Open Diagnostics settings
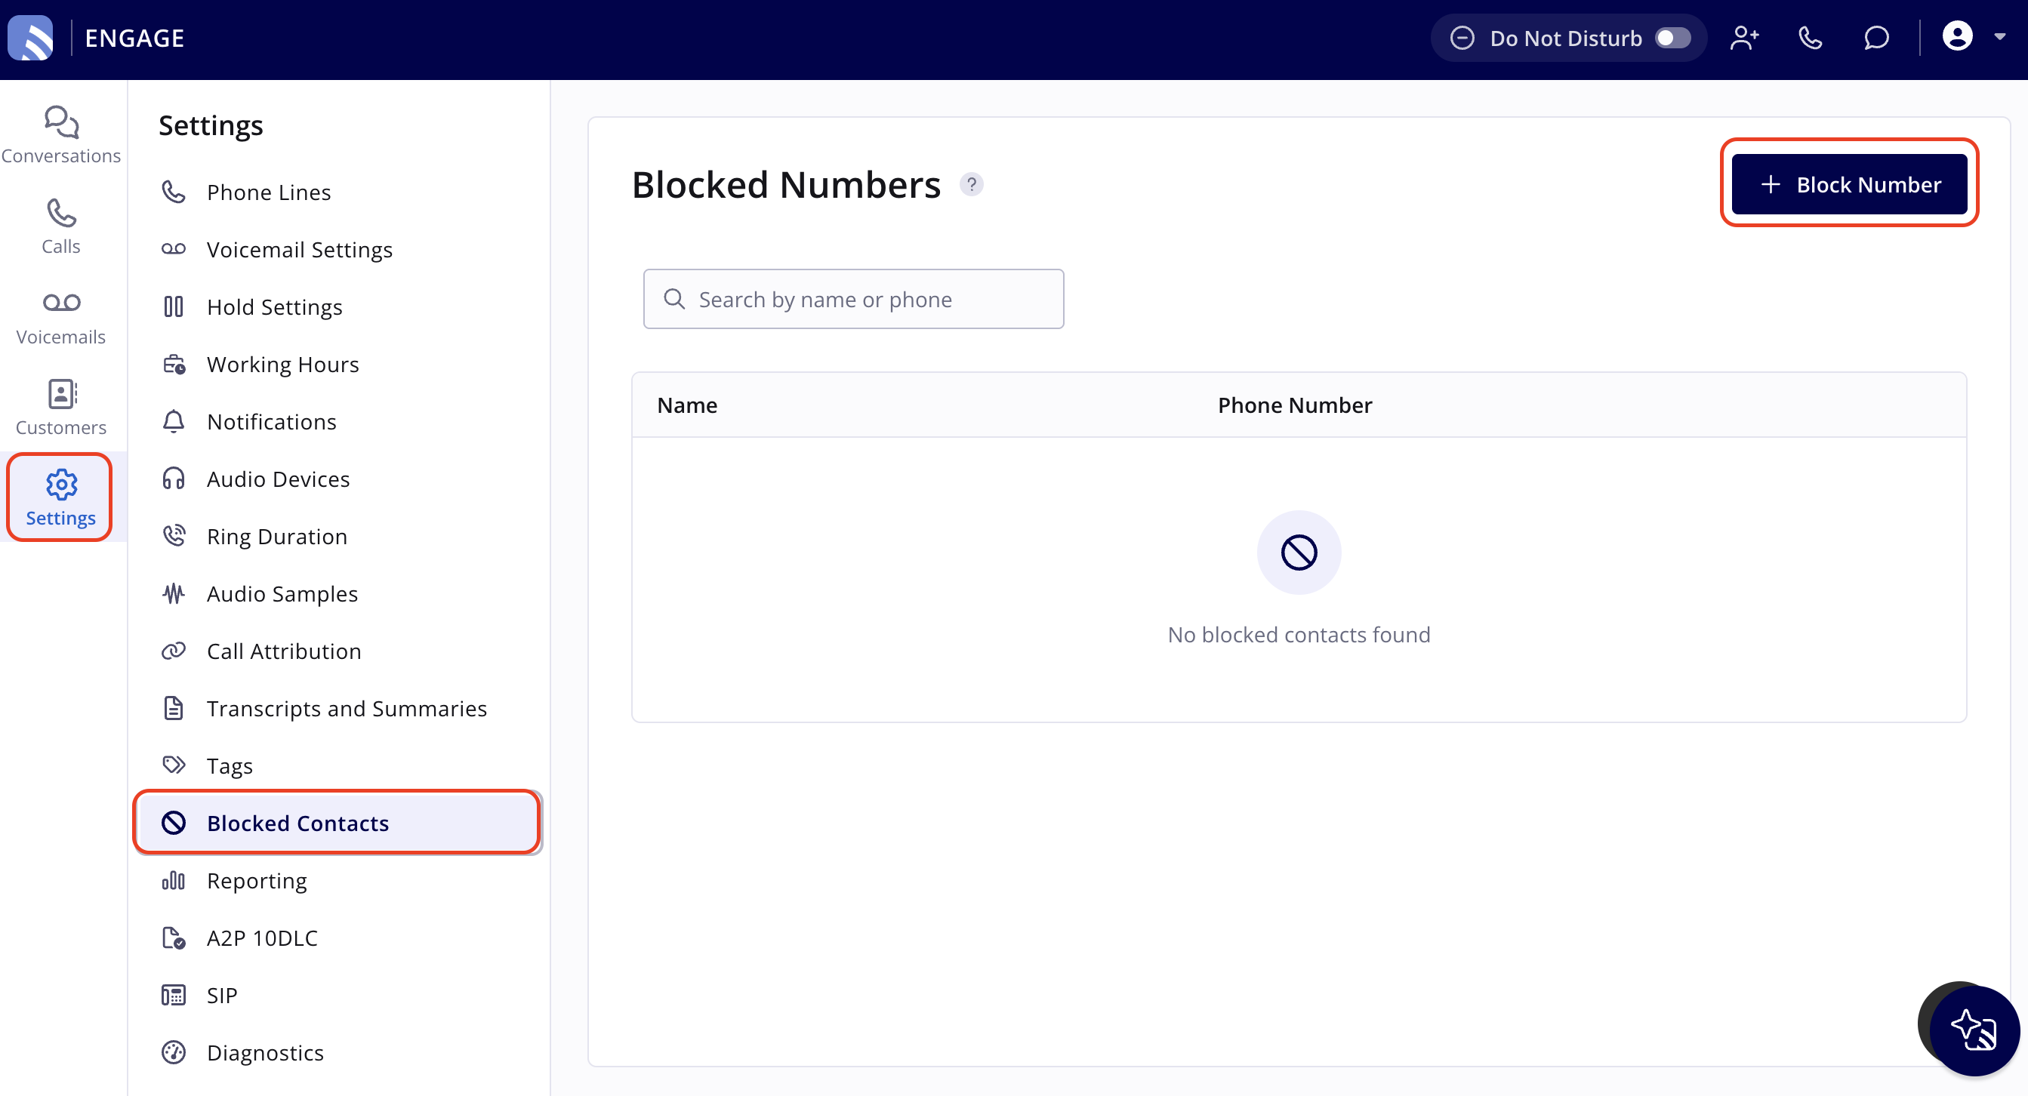The image size is (2028, 1096). click(338, 1054)
